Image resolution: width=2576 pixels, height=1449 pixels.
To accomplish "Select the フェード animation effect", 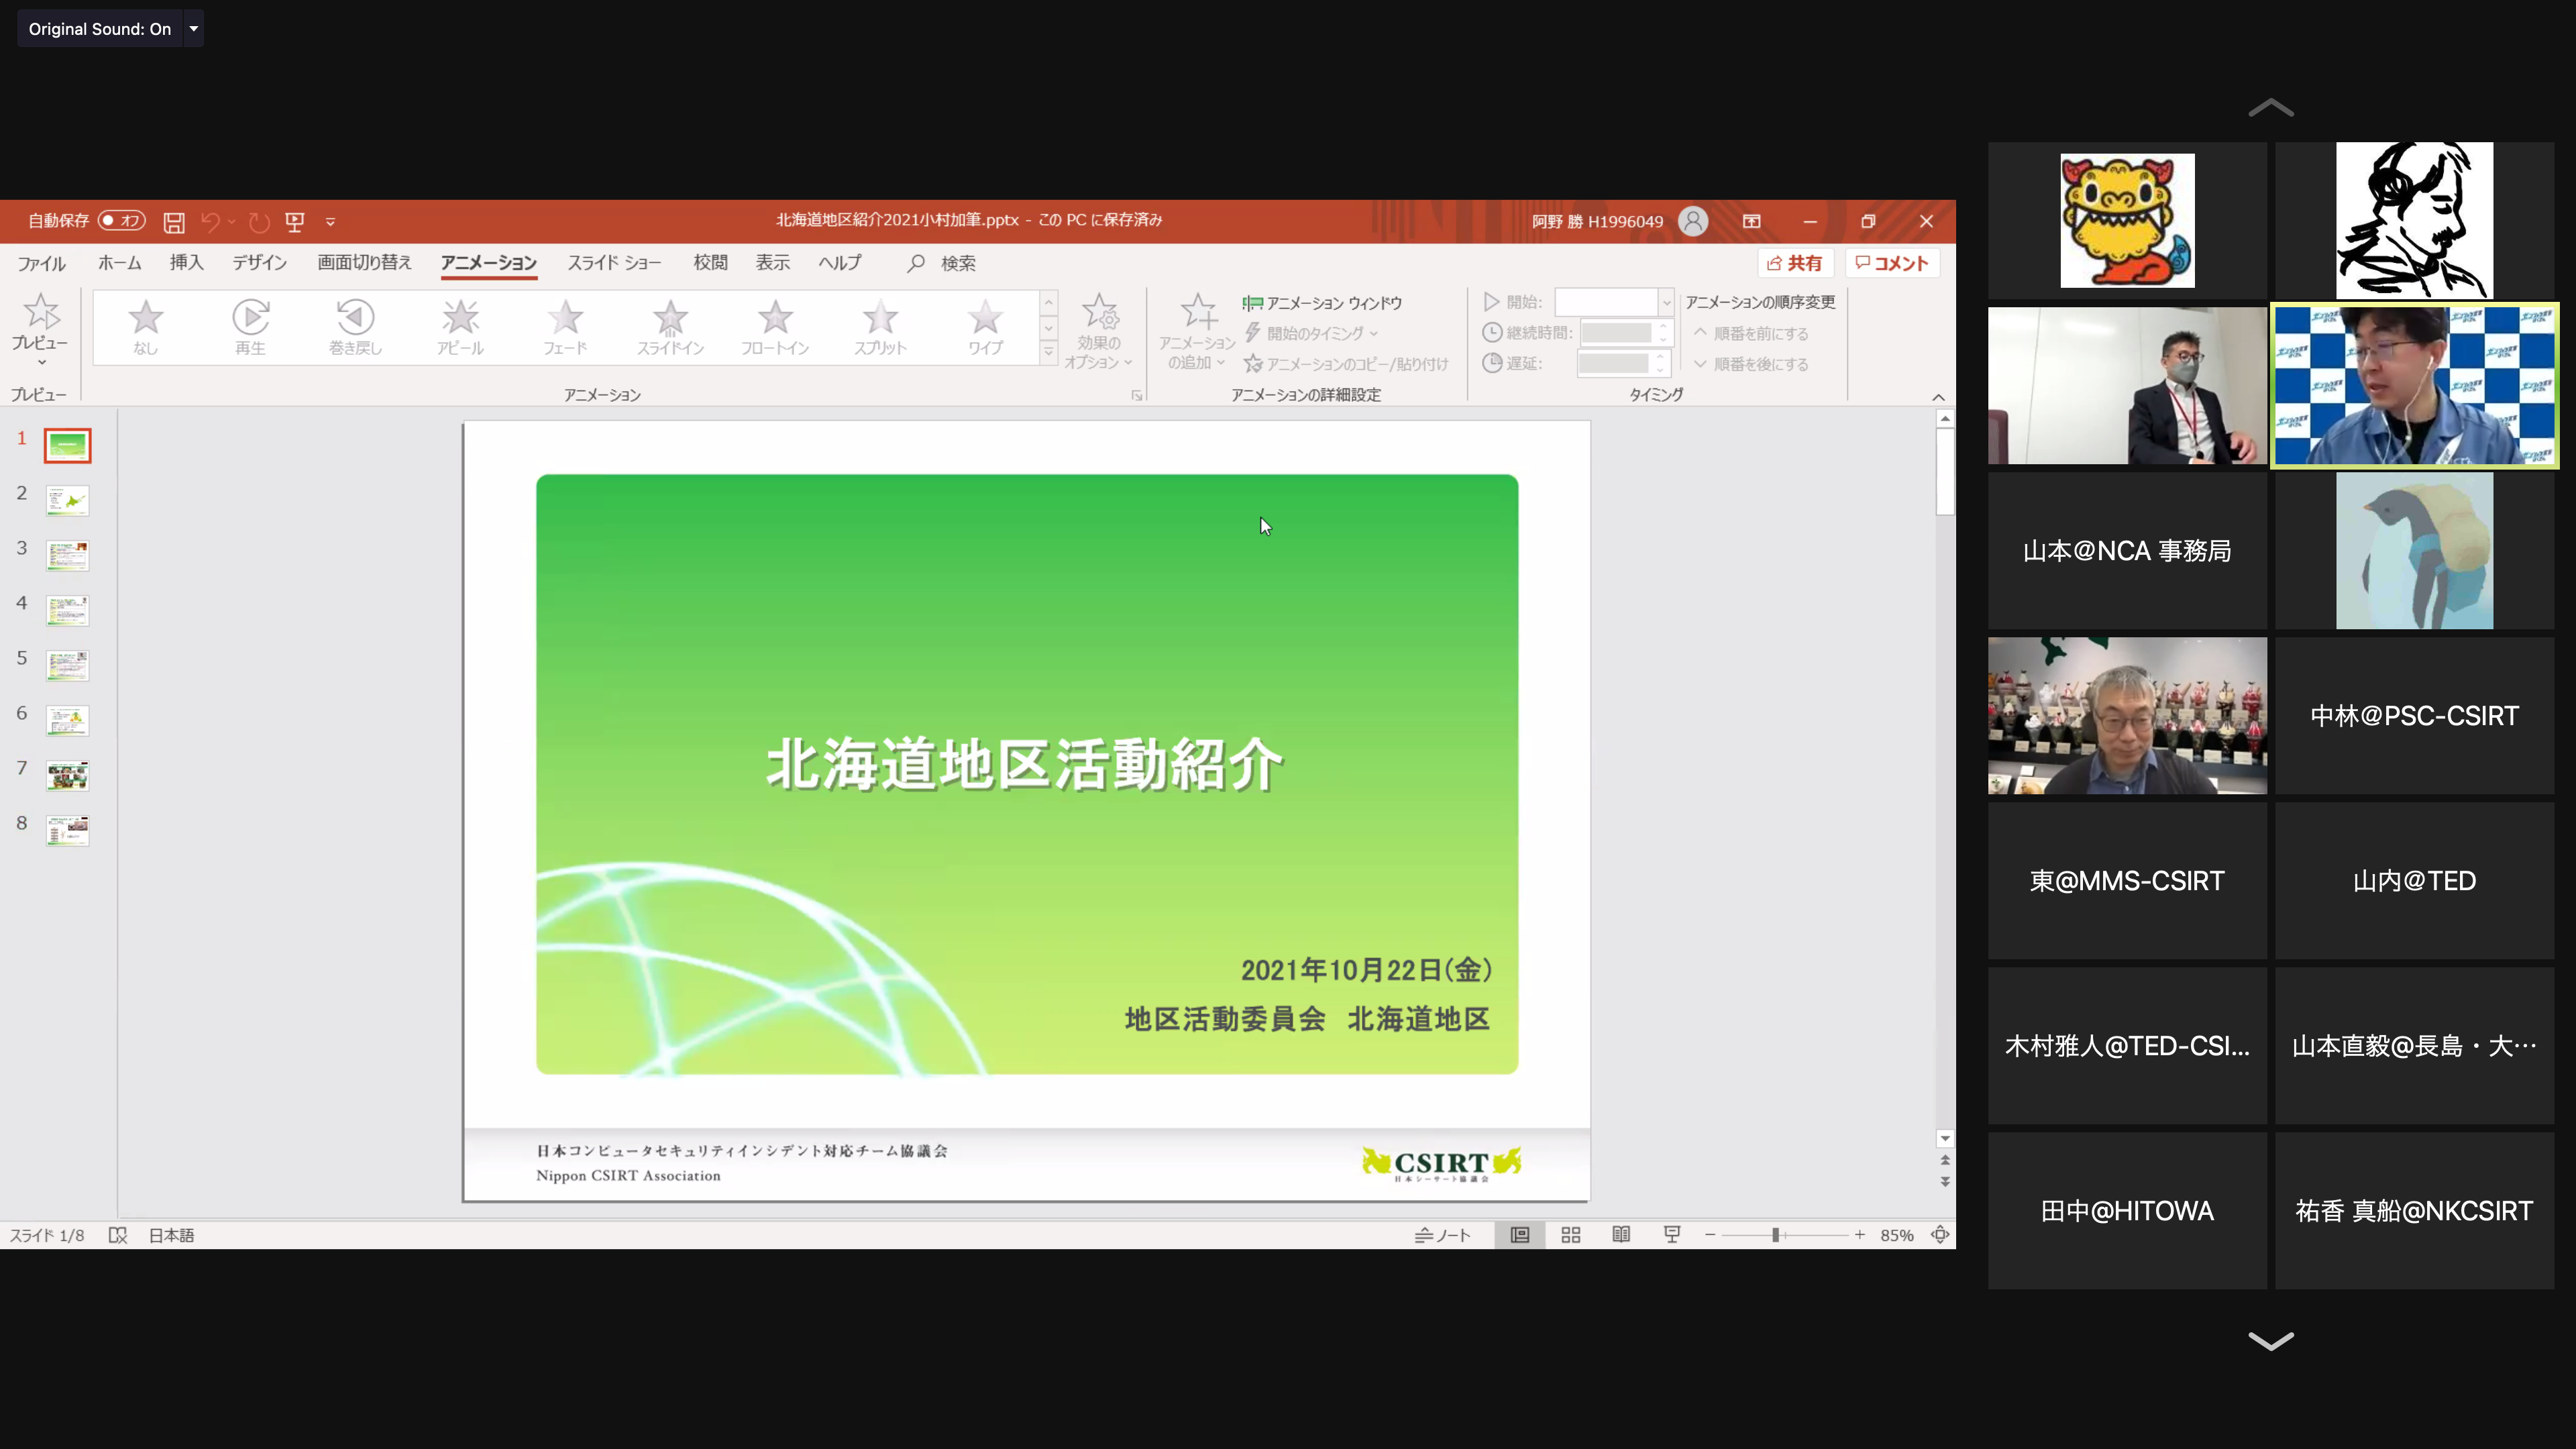I will (565, 327).
